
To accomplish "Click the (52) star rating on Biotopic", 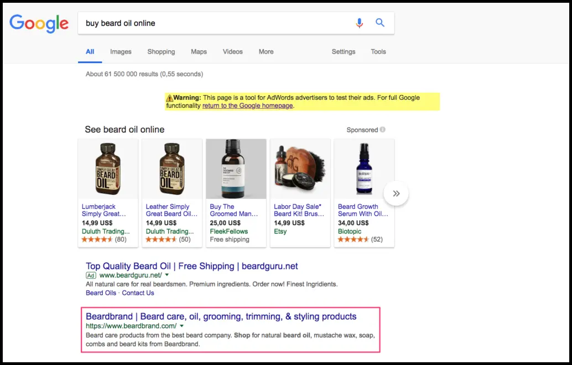I will [x=361, y=239].
